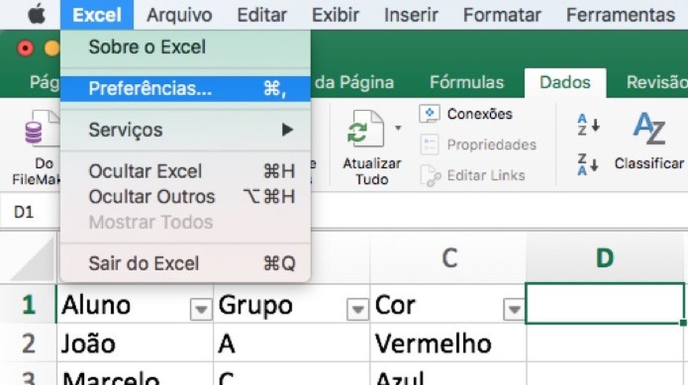Sort descending with the Z-A arrow icon
Image resolution: width=688 pixels, height=385 pixels.
589,164
